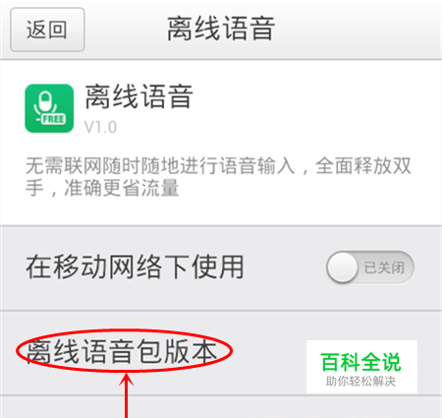Click the 助你轻松解决 caption
Screen dimensions: 442x418
tap(360, 382)
